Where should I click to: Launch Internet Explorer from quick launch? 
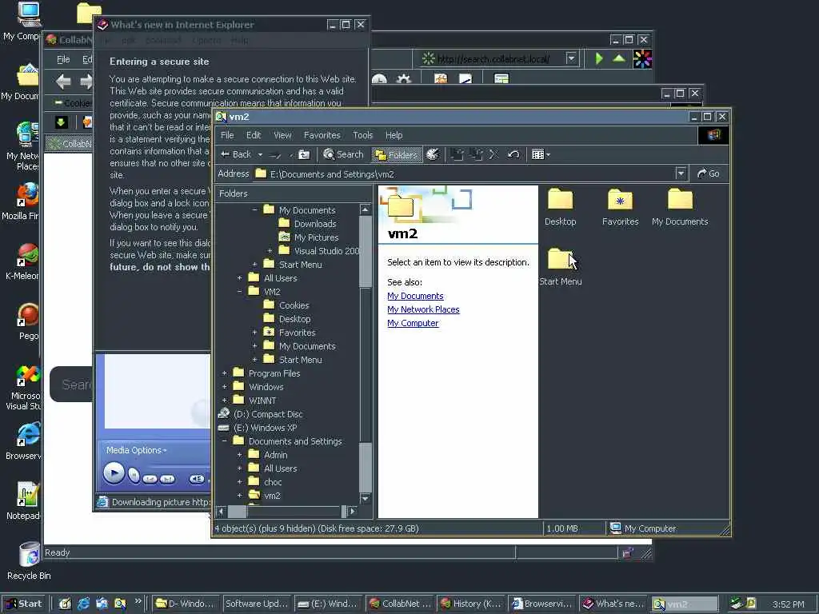tap(83, 604)
